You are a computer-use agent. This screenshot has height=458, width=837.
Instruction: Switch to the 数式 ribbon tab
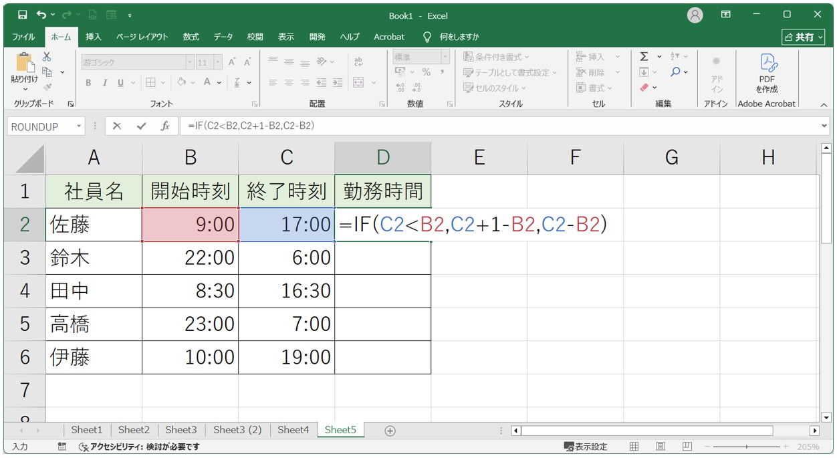[191, 37]
